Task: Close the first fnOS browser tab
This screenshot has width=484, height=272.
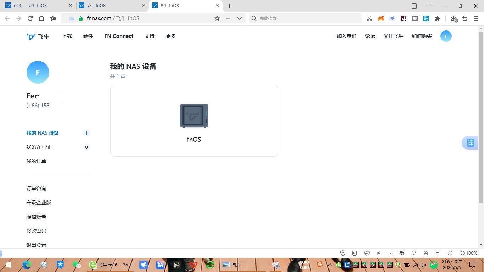Action: tap(70, 6)
